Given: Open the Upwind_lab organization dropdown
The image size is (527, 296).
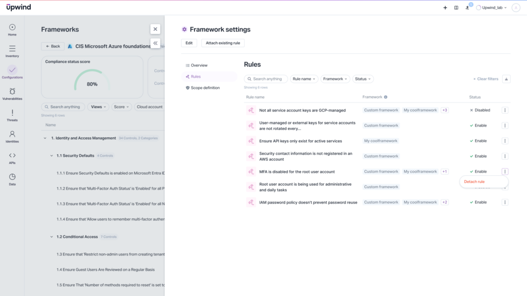Looking at the screenshot, I should (491, 7).
